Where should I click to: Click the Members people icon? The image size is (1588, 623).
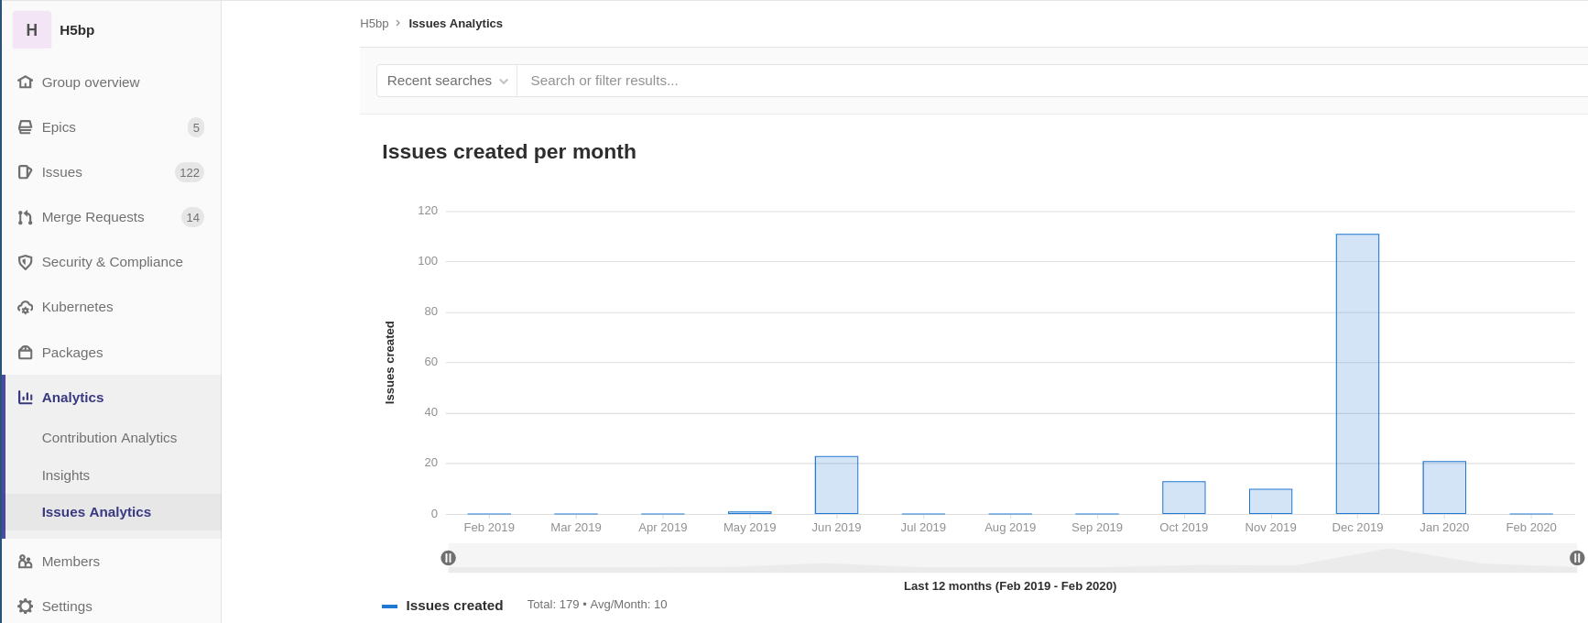click(x=26, y=562)
